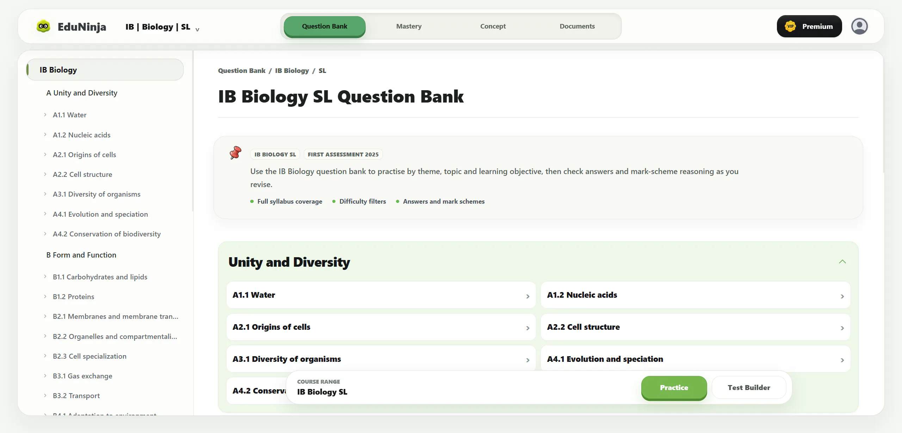This screenshot has height=433, width=902.
Task: Expand A1.2 Nucleic acids sidebar chevron
Action: pos(45,135)
